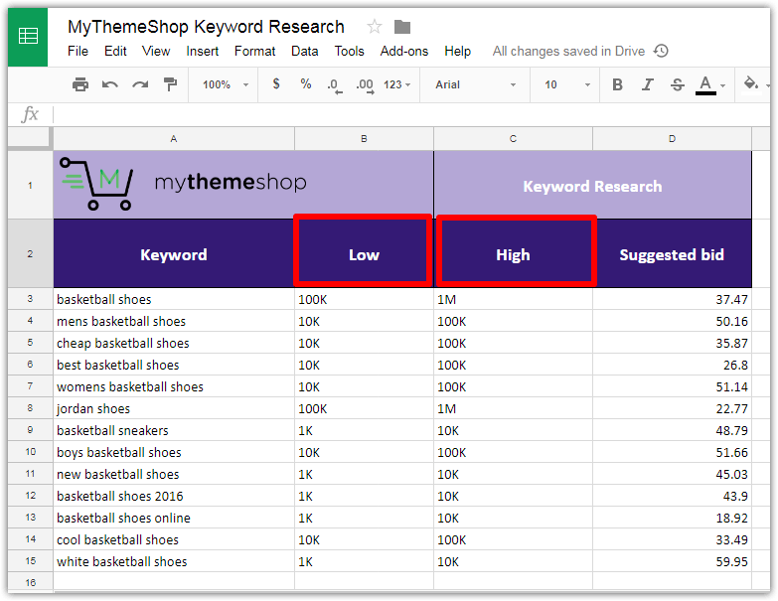Open the Insert menu
The image size is (778, 601).
click(202, 51)
